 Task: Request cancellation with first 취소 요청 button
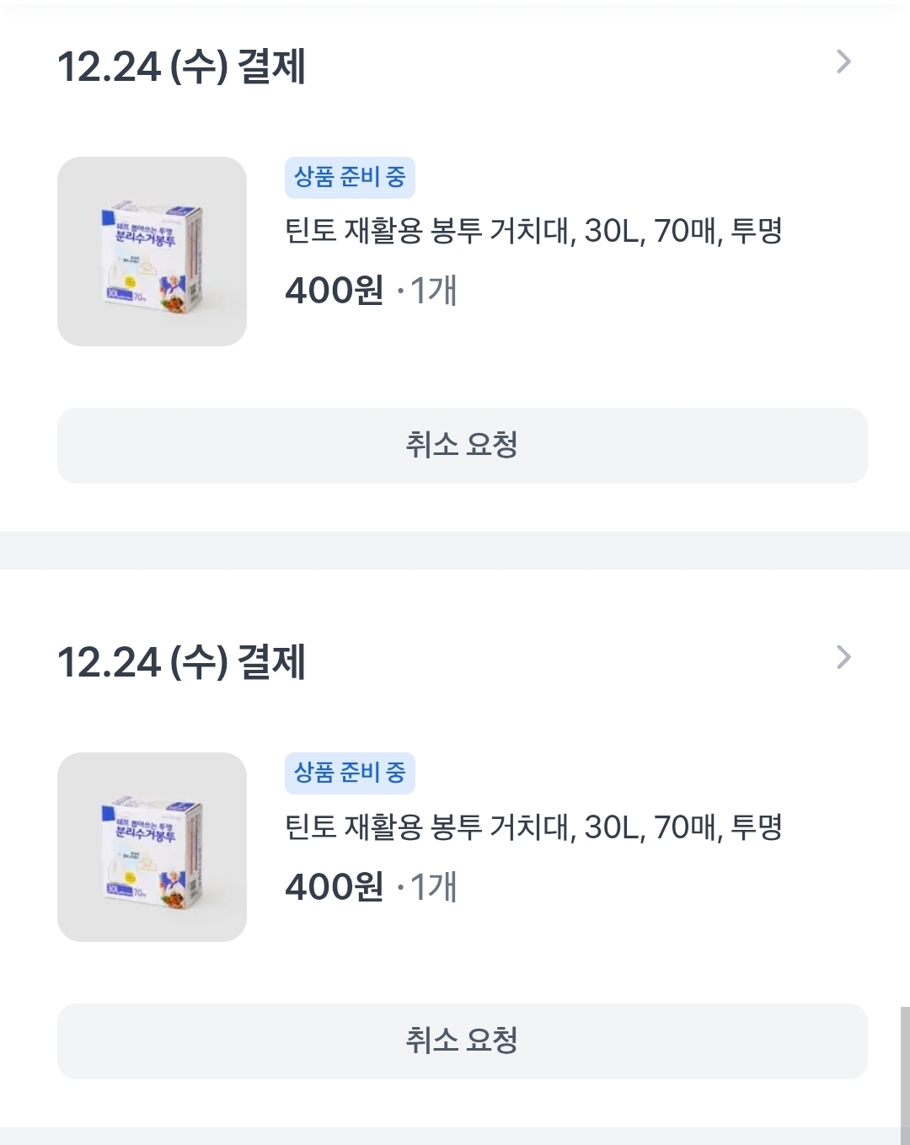(x=463, y=446)
